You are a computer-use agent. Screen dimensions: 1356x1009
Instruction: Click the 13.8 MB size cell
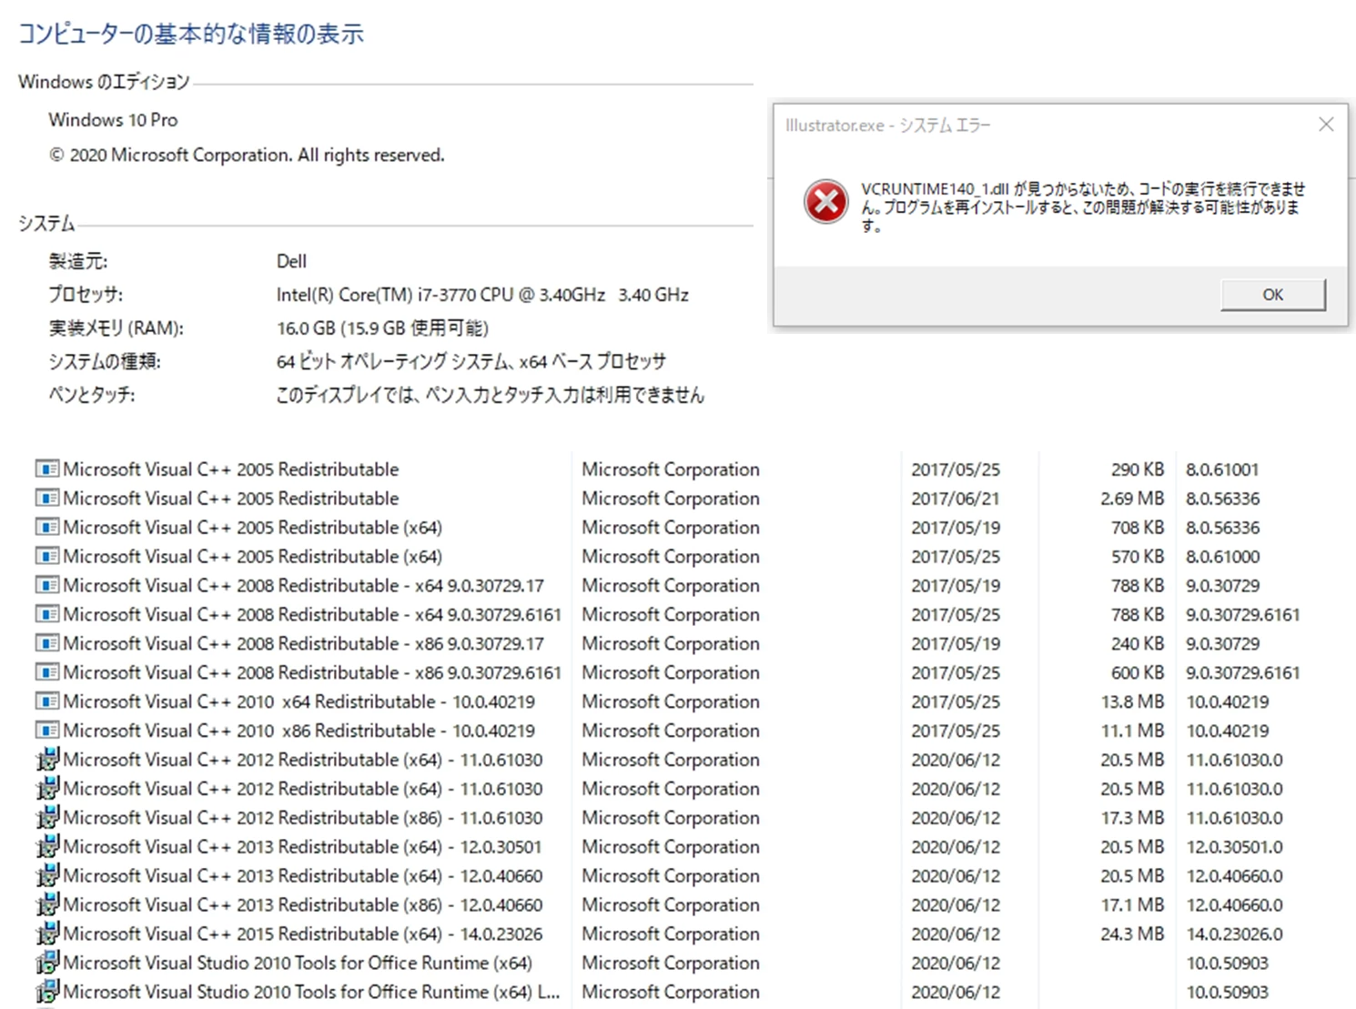coord(1132,702)
